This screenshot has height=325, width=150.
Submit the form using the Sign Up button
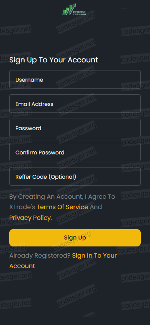click(x=75, y=238)
